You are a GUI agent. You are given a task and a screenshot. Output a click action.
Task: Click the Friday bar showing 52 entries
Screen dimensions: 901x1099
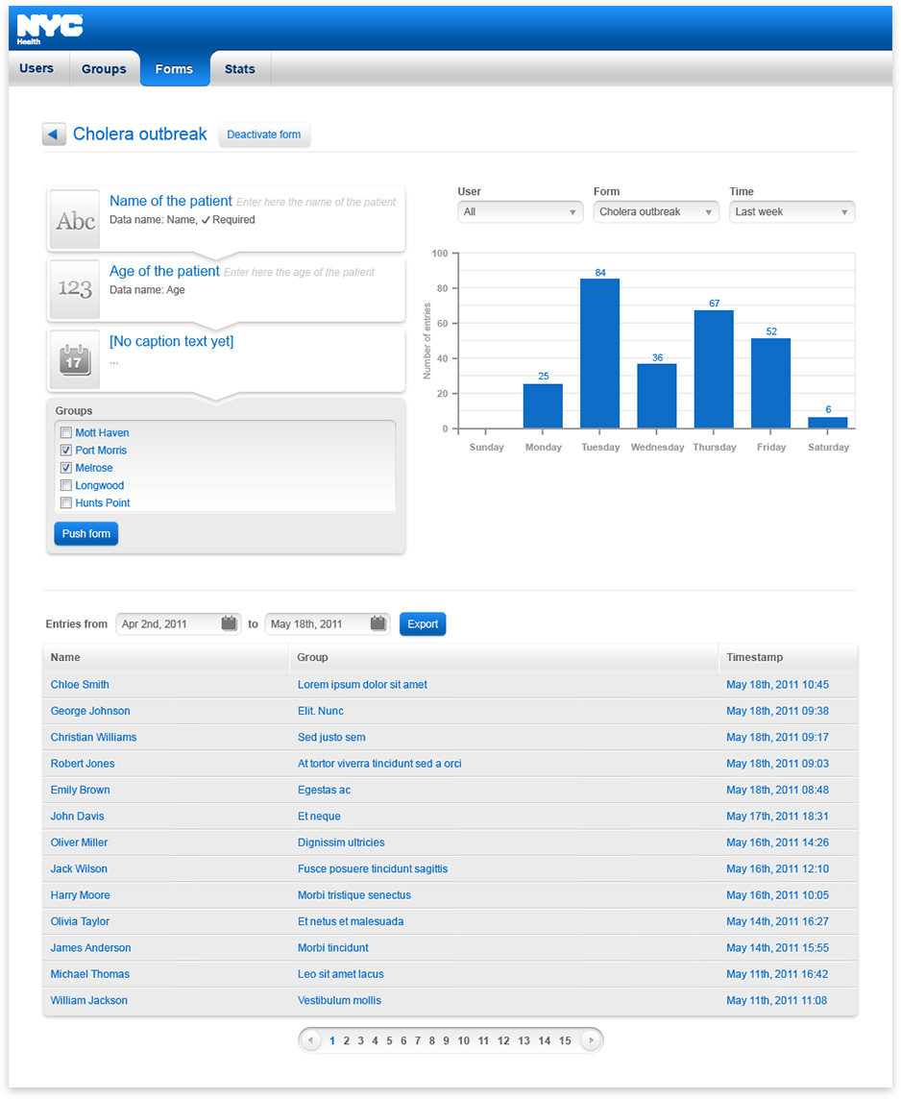770,382
